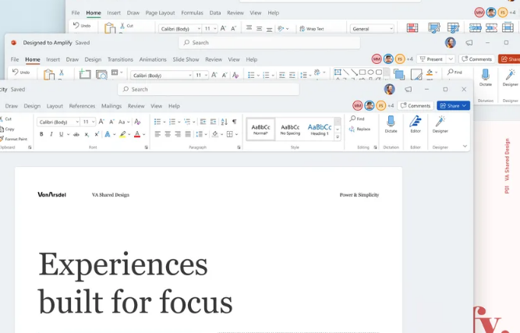
Task: Decrease font size in Word ribbon
Action: coord(111,122)
